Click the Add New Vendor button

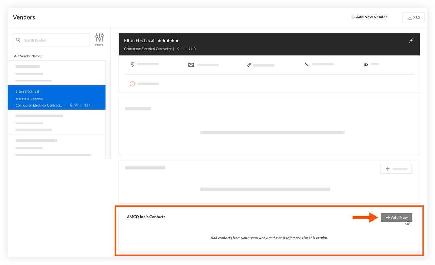point(369,17)
